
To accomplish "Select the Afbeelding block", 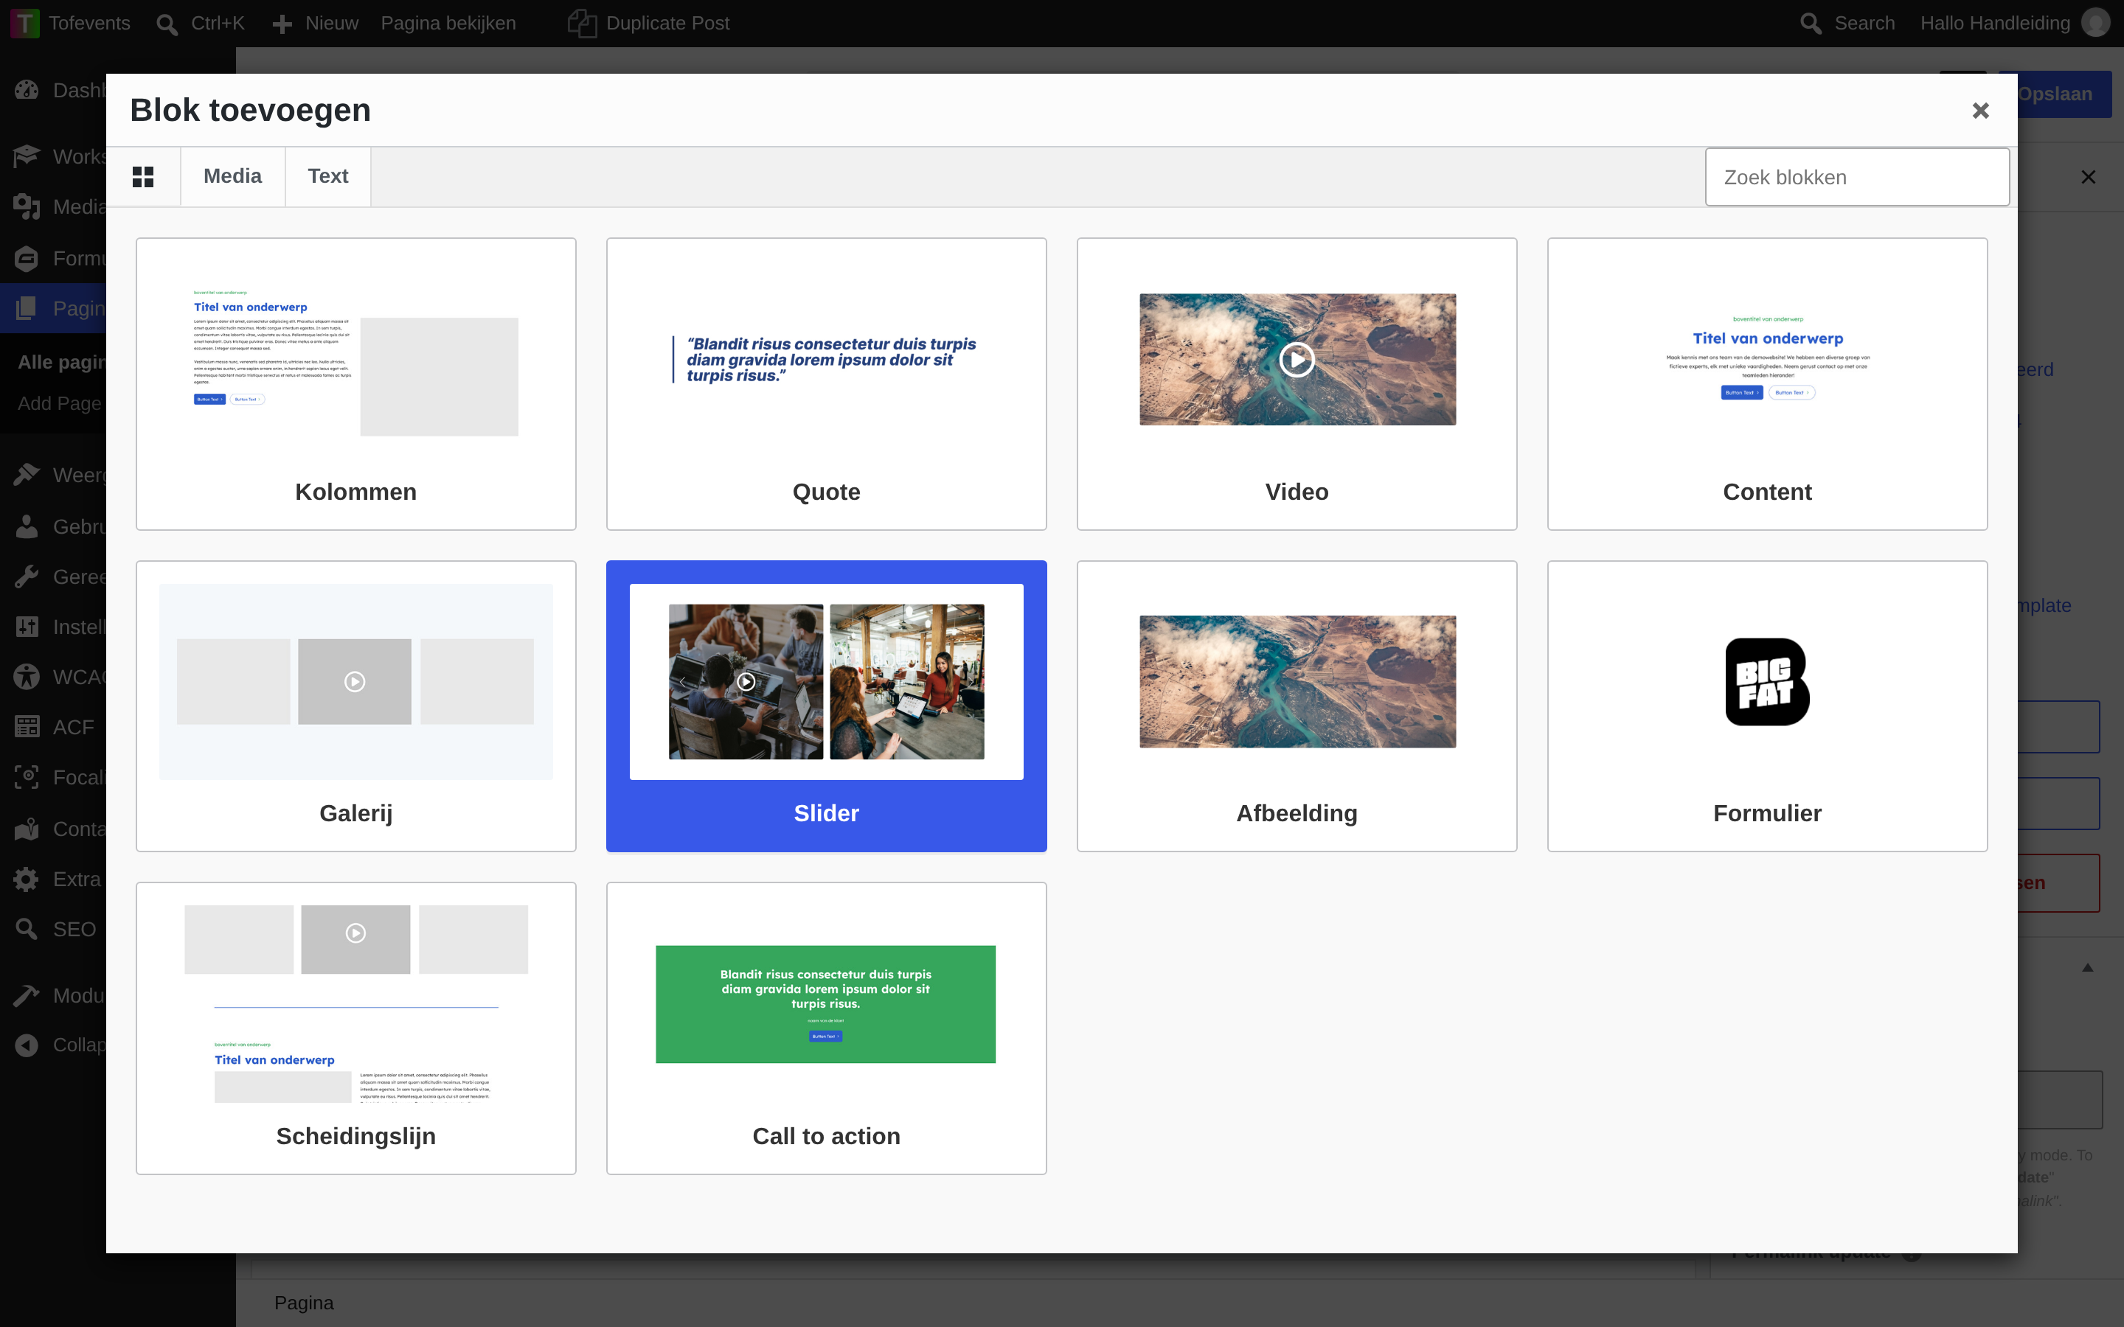I will pos(1297,706).
